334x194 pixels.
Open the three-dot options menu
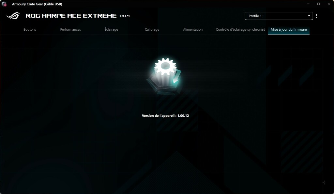tap(316, 16)
